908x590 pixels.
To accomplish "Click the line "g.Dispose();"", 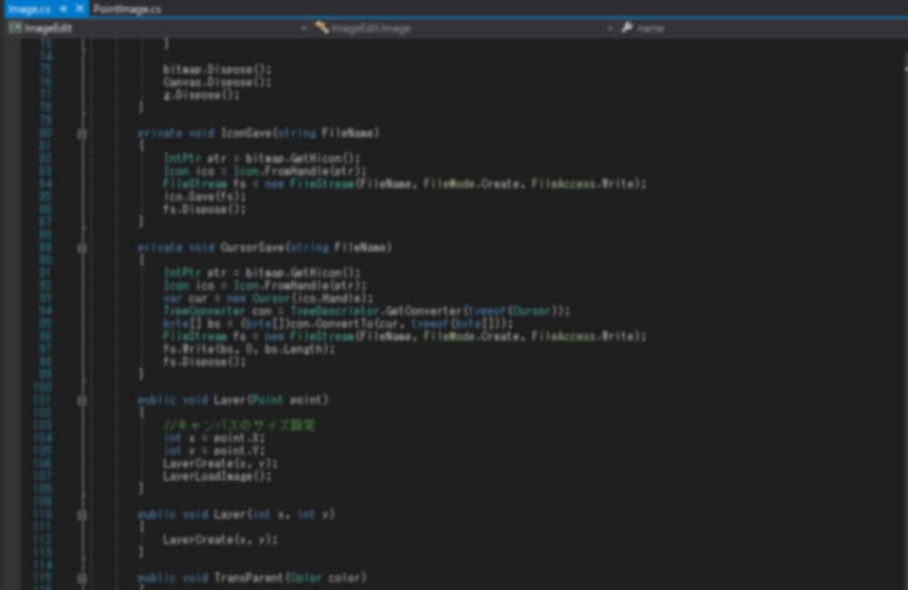I will tap(201, 95).
